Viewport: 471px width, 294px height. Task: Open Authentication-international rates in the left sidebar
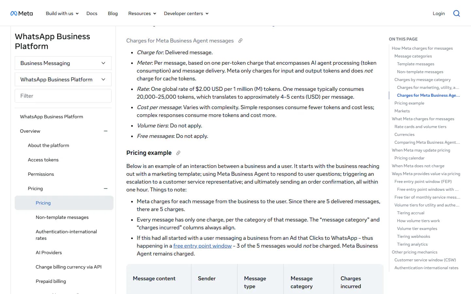click(66, 235)
